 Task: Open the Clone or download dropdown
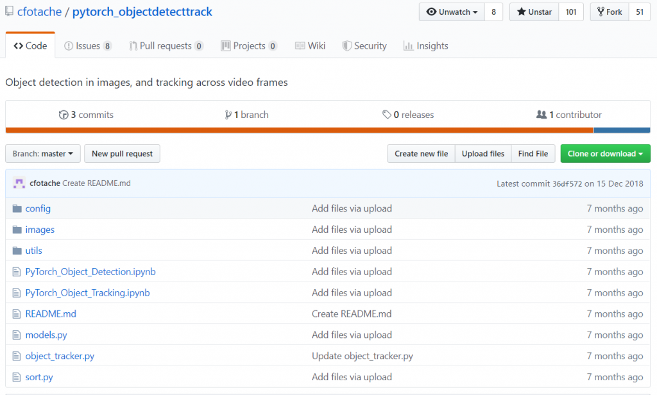[605, 154]
